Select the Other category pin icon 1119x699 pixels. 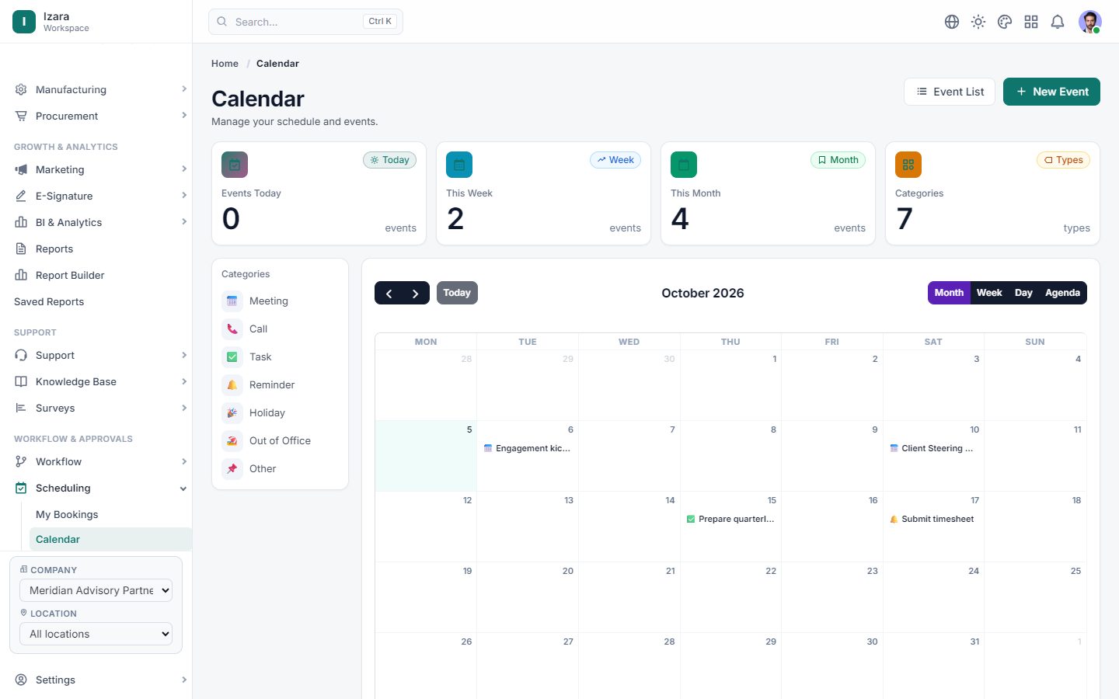[232, 469]
